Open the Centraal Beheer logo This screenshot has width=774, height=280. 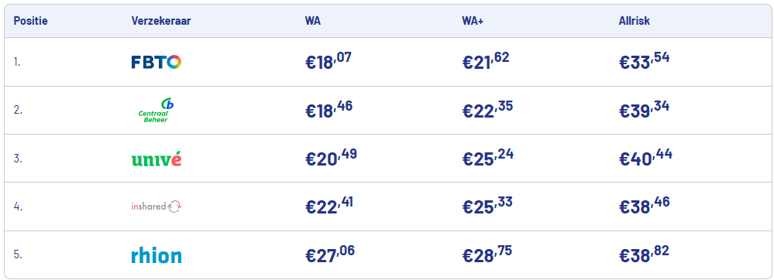pyautogui.click(x=156, y=110)
